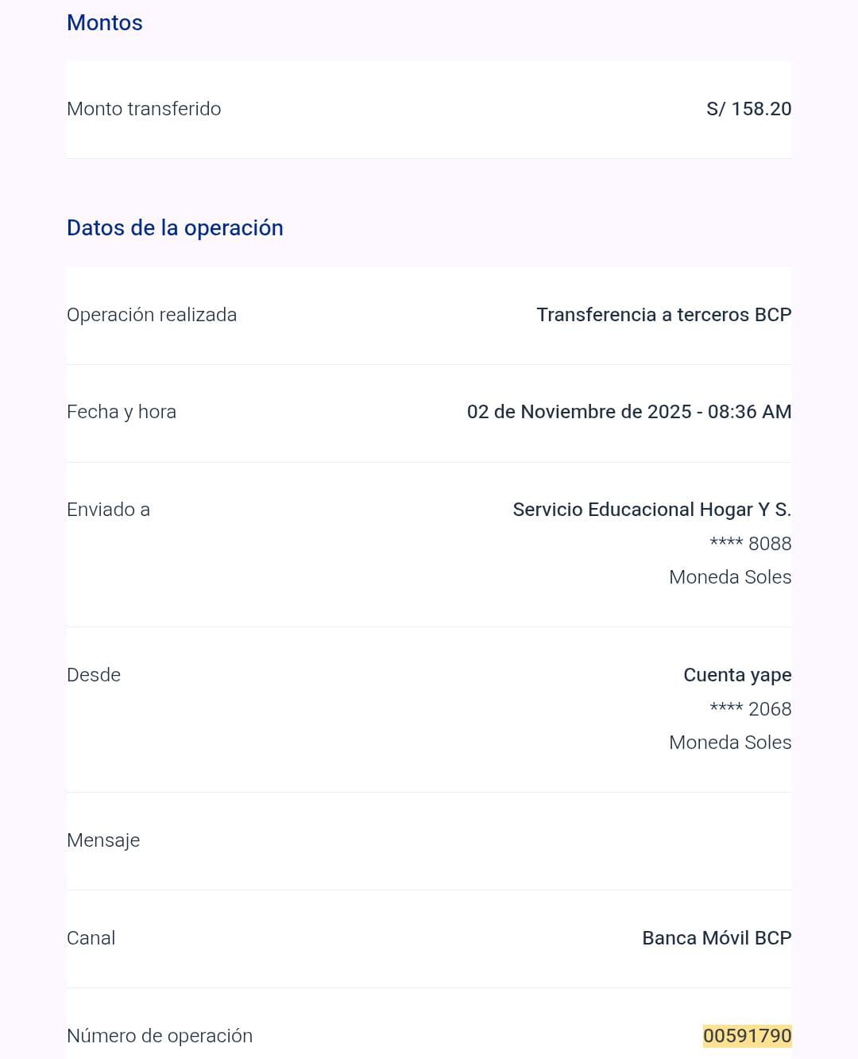
Task: Select the Fecha y hora label
Action: click(x=122, y=412)
